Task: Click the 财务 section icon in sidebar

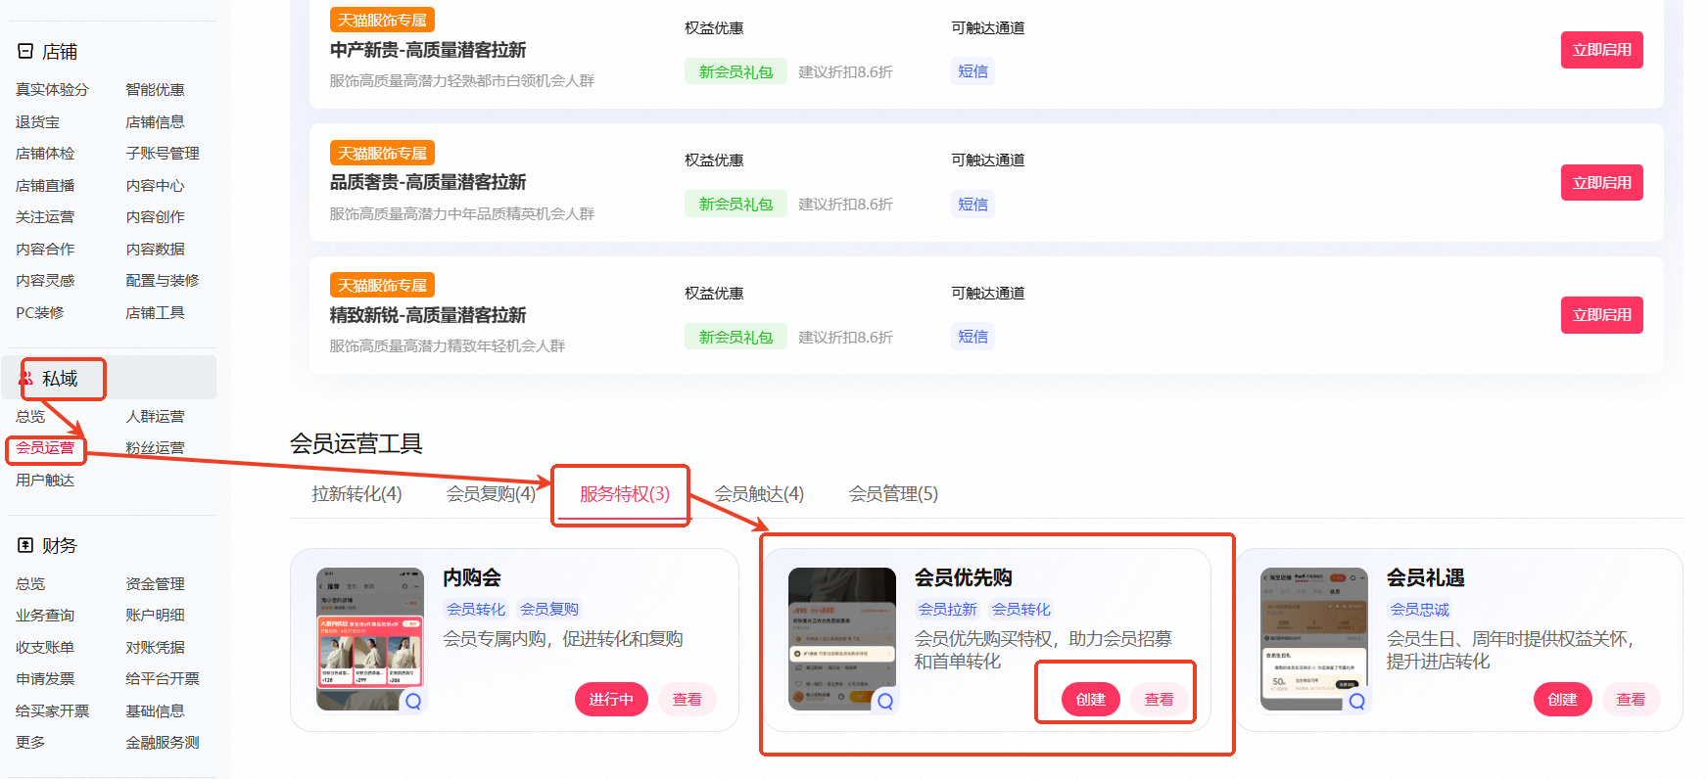Action: point(25,545)
